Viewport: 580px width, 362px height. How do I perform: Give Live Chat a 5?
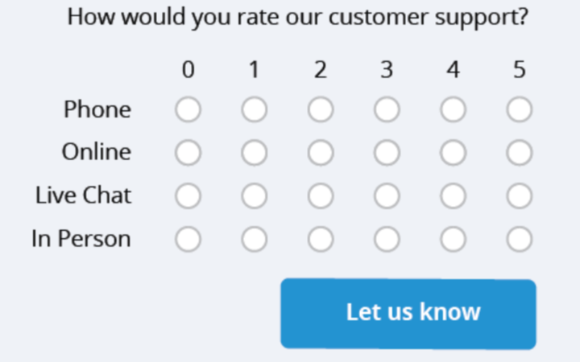pyautogui.click(x=520, y=195)
